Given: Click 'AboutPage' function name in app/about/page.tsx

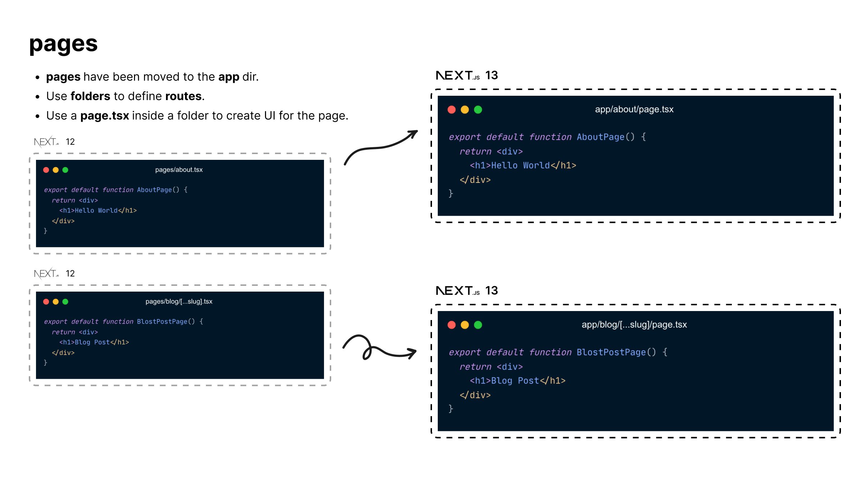Looking at the screenshot, I should pos(600,137).
